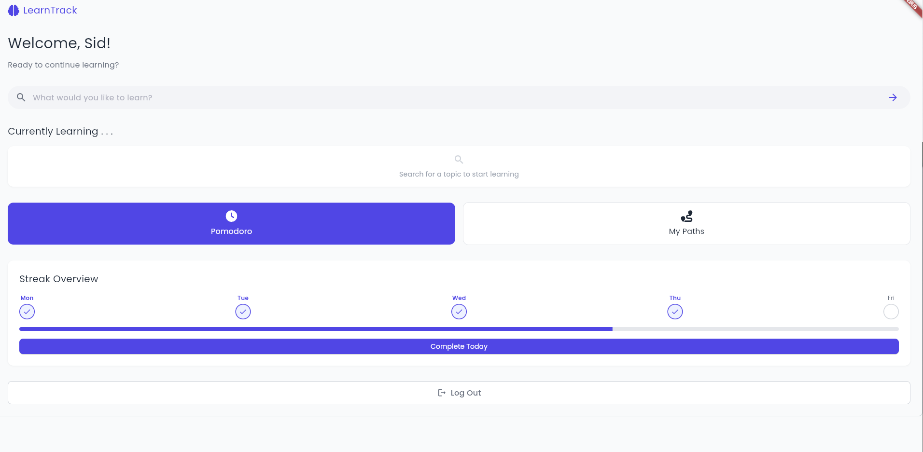The width and height of the screenshot is (923, 452).
Task: Click the My Paths route icon
Action: 686,216
